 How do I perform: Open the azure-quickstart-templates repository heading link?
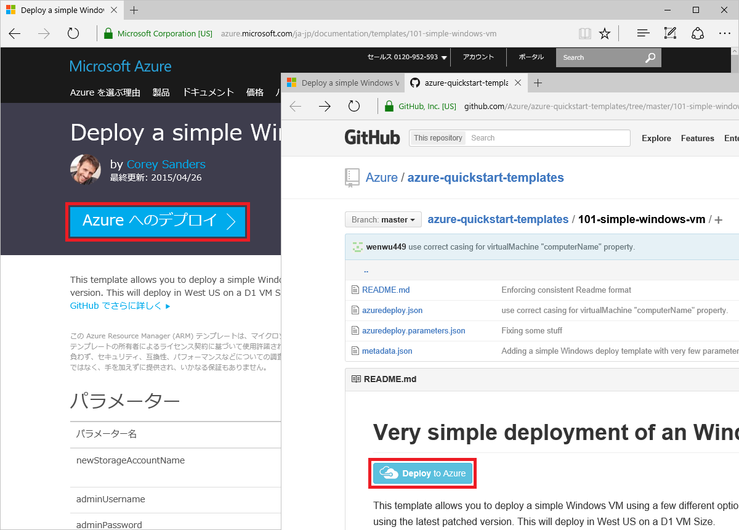(x=486, y=177)
